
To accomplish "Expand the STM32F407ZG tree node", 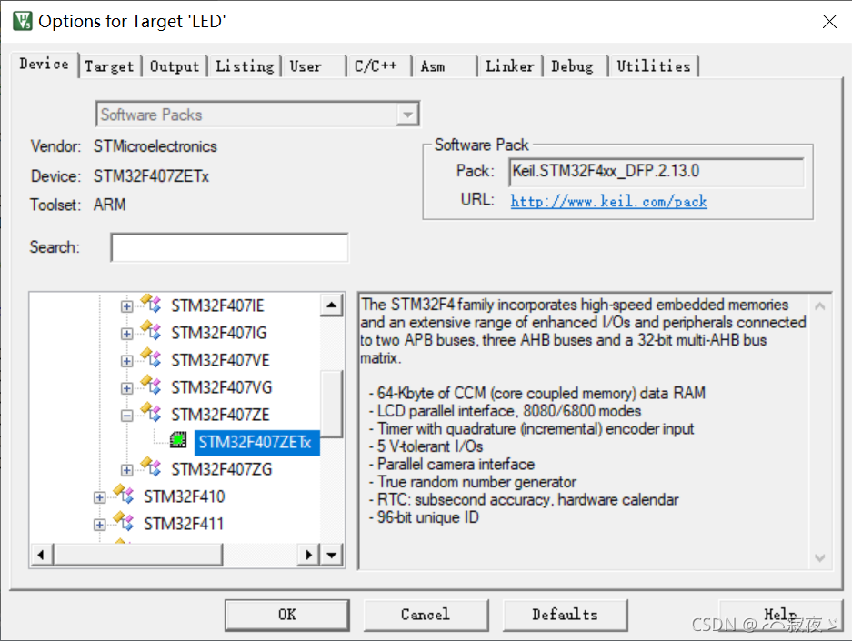I will pyautogui.click(x=126, y=470).
